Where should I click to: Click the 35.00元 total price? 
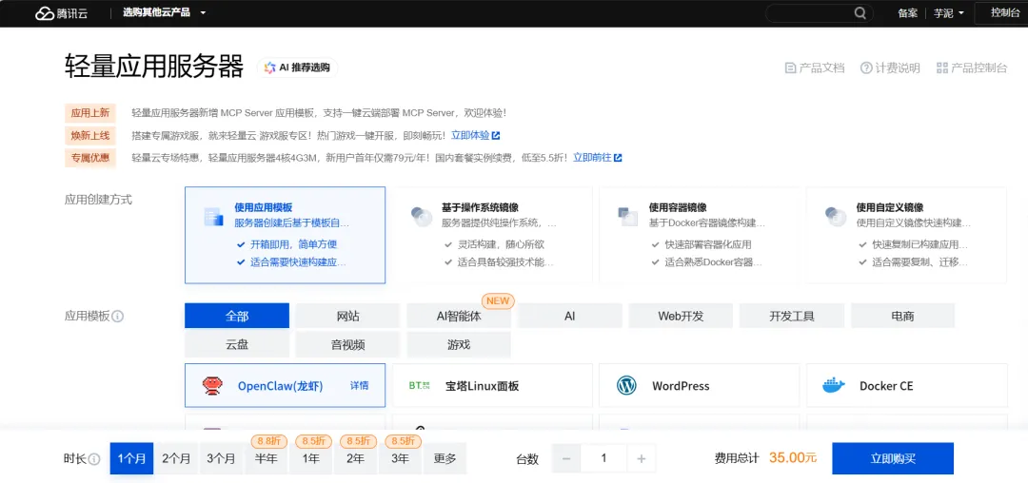click(x=793, y=457)
